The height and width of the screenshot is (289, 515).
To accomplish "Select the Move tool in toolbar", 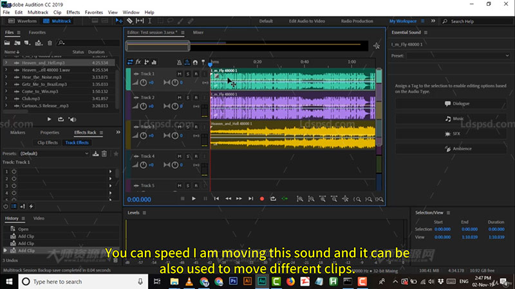I will 119,21.
